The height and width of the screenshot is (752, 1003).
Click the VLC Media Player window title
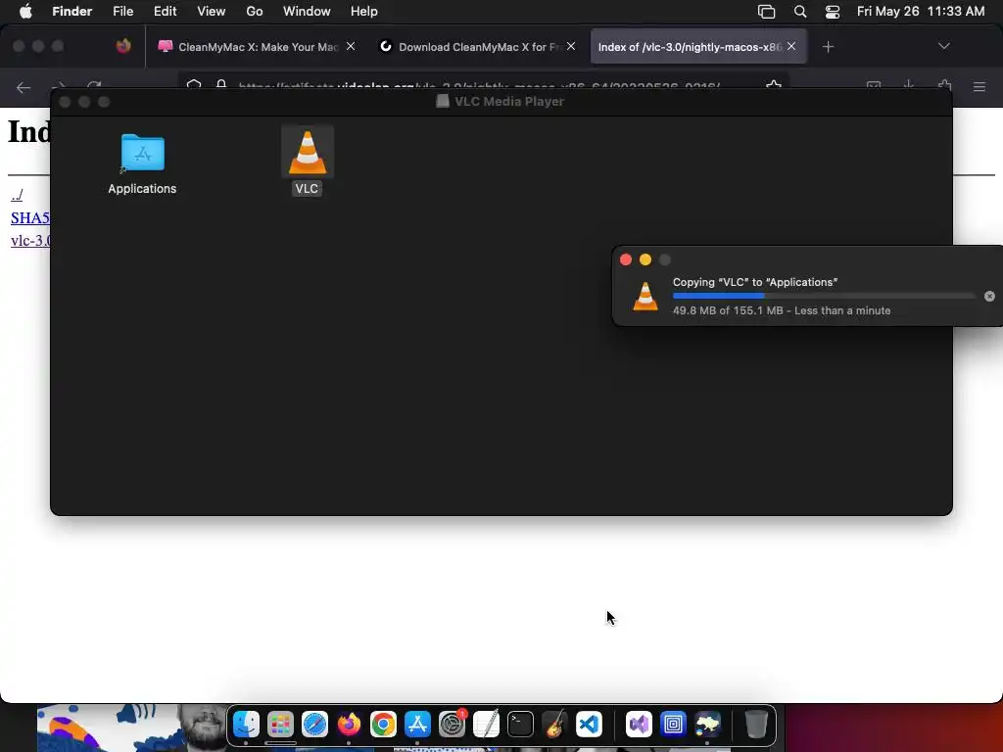(509, 101)
